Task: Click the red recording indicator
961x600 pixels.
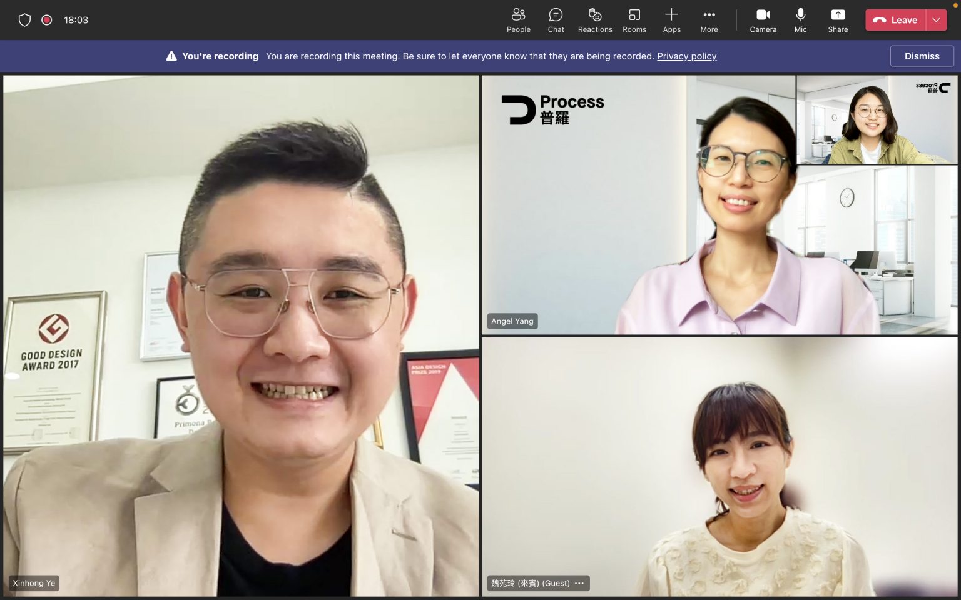Action: click(x=46, y=20)
